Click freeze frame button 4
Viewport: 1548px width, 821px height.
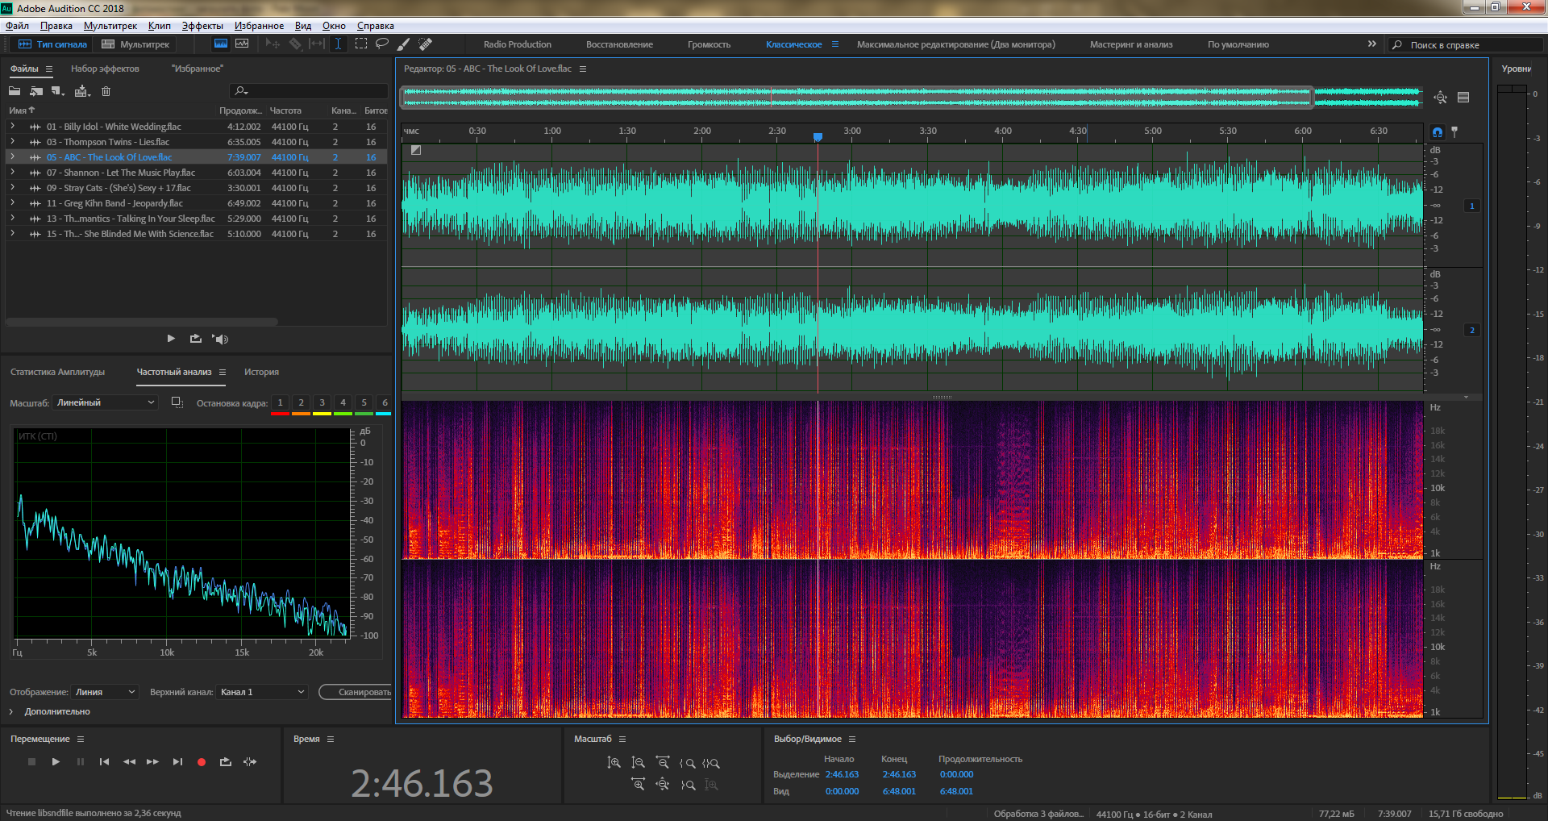click(x=343, y=402)
